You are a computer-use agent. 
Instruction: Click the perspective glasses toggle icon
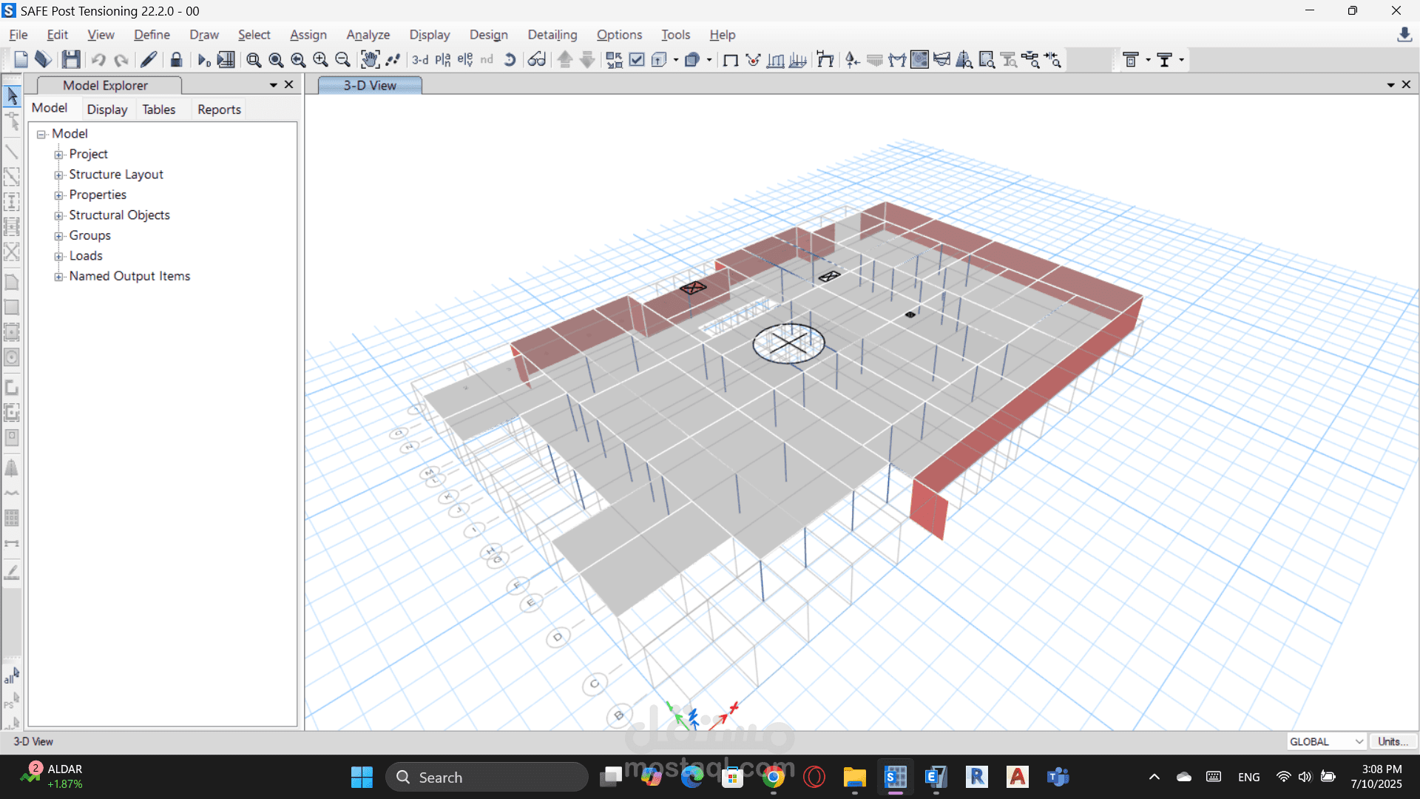pos(537,60)
